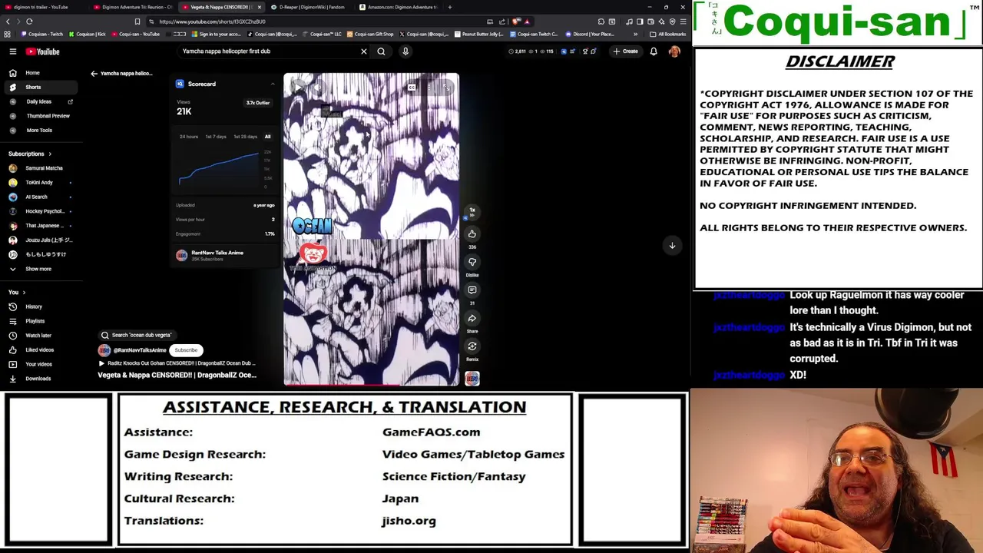Open Home in the sidebar
This screenshot has height=553, width=983.
(41, 73)
